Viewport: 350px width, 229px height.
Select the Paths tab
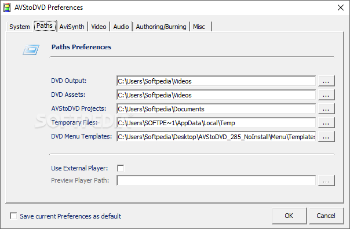(x=45, y=26)
